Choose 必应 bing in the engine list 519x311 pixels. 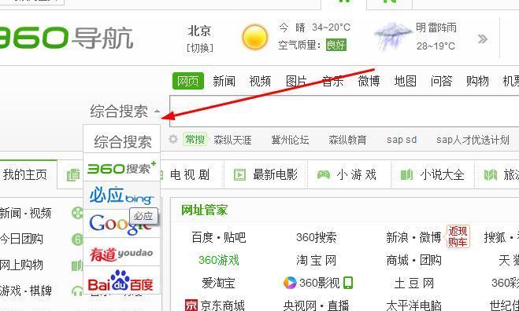122,195
